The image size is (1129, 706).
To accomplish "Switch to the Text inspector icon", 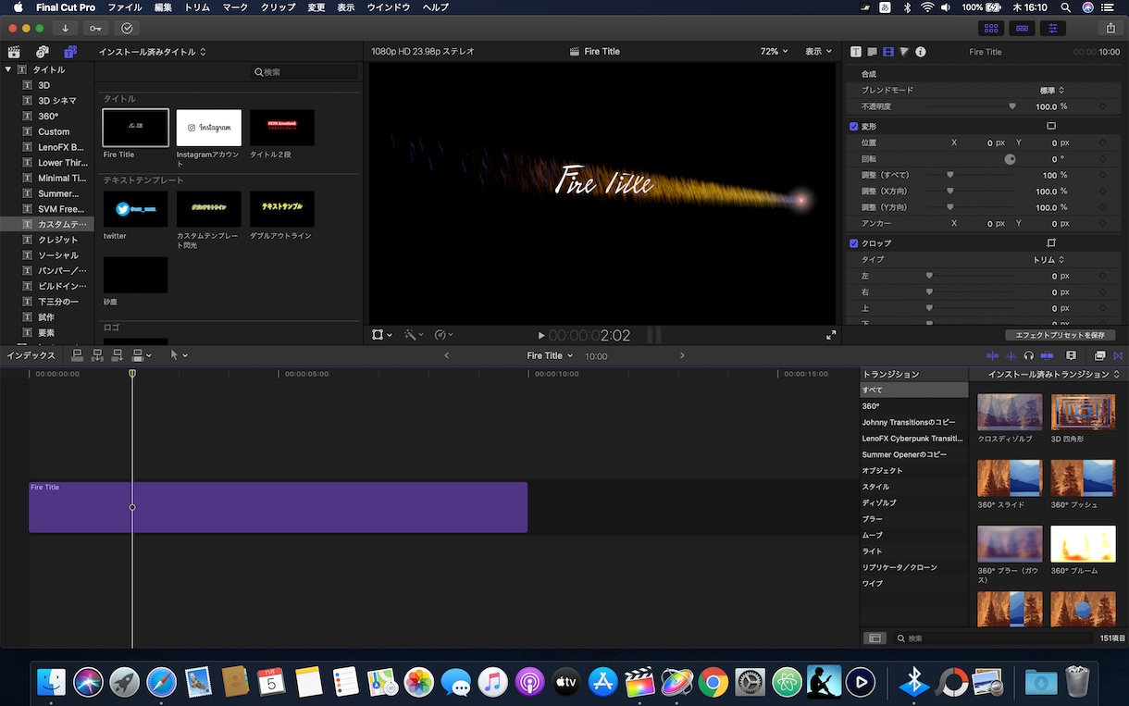I will [872, 52].
